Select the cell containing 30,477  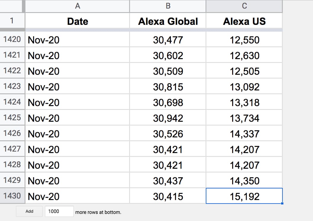tap(168, 39)
